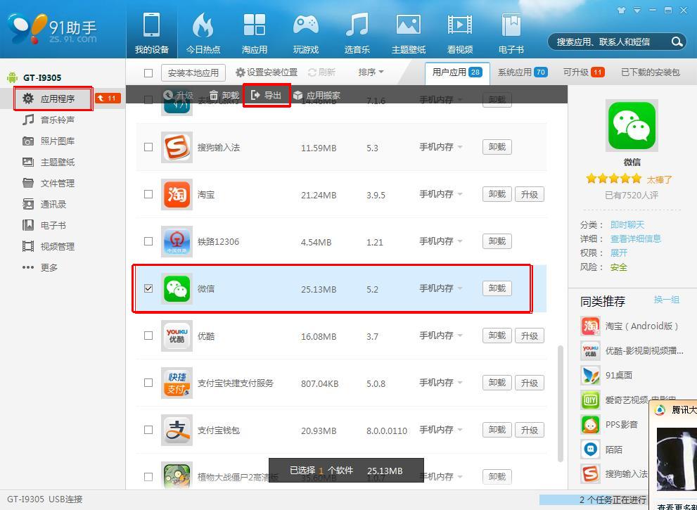
Task: Check the 植物大战僵尸2 checkbox
Action: 148,477
